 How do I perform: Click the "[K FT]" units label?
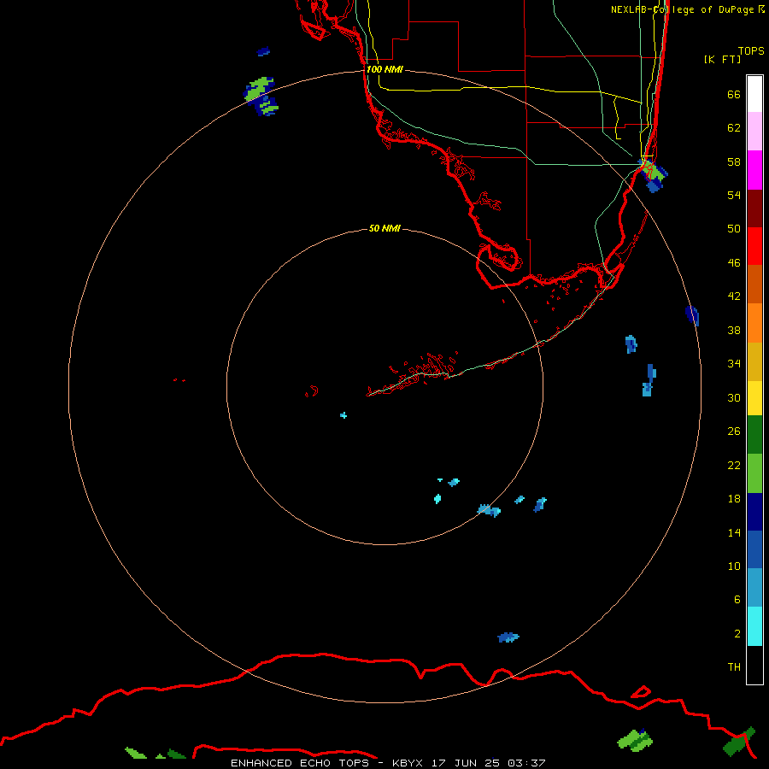coord(722,59)
